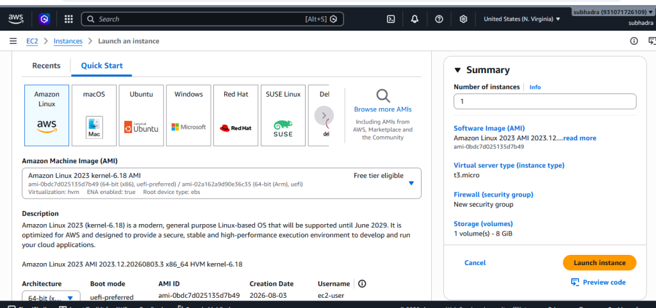656x308 pixels.
Task: Open the Architecture 64-bit dropdown
Action: (x=51, y=298)
